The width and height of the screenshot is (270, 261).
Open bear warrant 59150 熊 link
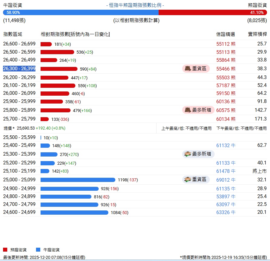click(x=226, y=93)
